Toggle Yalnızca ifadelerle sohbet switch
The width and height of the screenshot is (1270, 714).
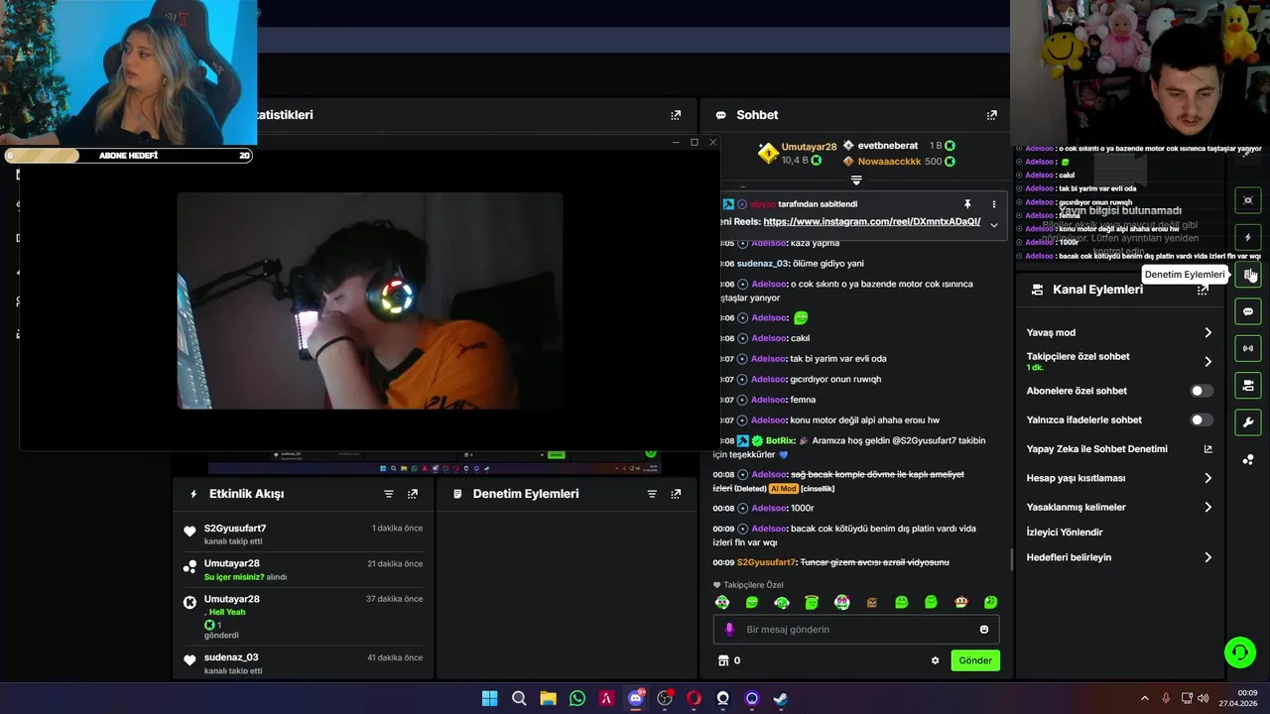coord(1202,419)
